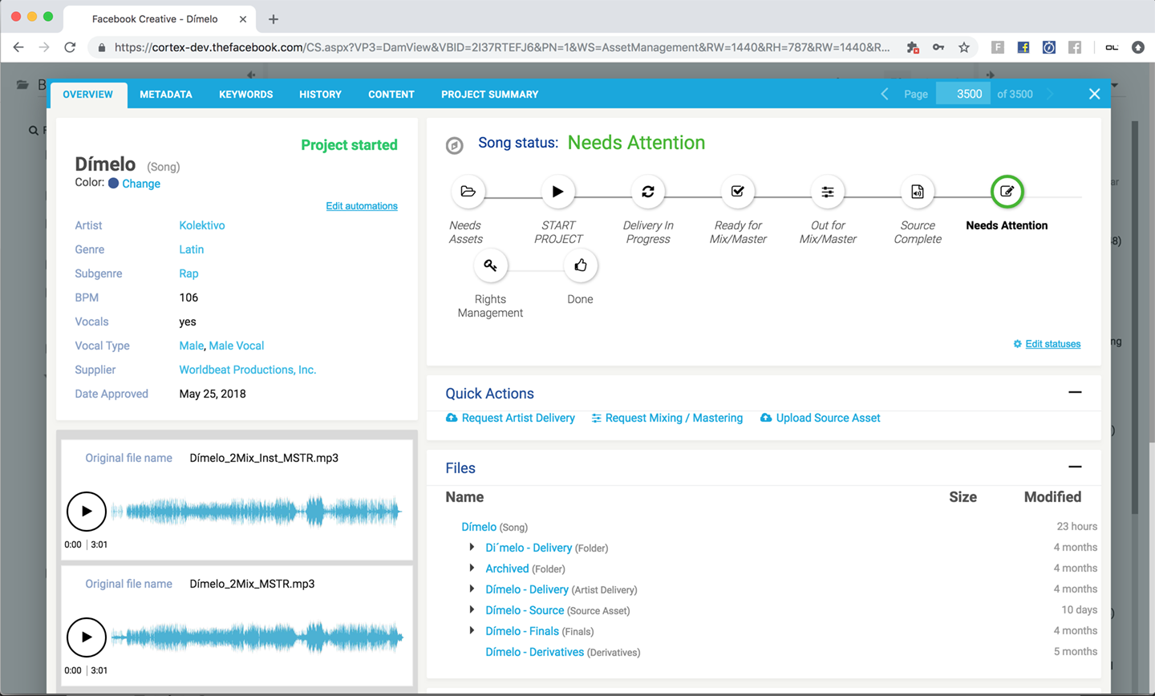The image size is (1155, 696).
Task: Select Done thumbs-up status icon
Action: click(x=580, y=265)
